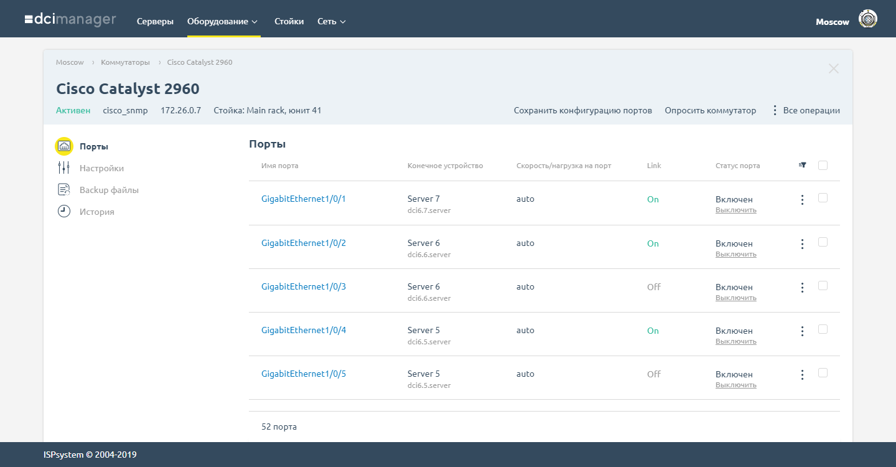
Task: Select checkbox for GigabitEthernet1/0/5 row
Action: pyautogui.click(x=823, y=373)
